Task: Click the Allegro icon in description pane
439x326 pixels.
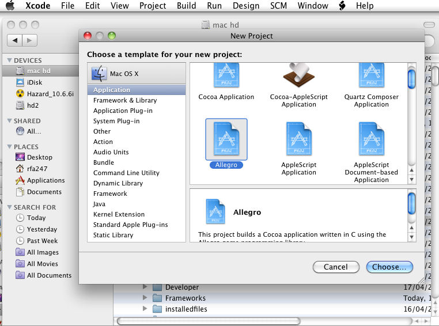Action: [215, 211]
